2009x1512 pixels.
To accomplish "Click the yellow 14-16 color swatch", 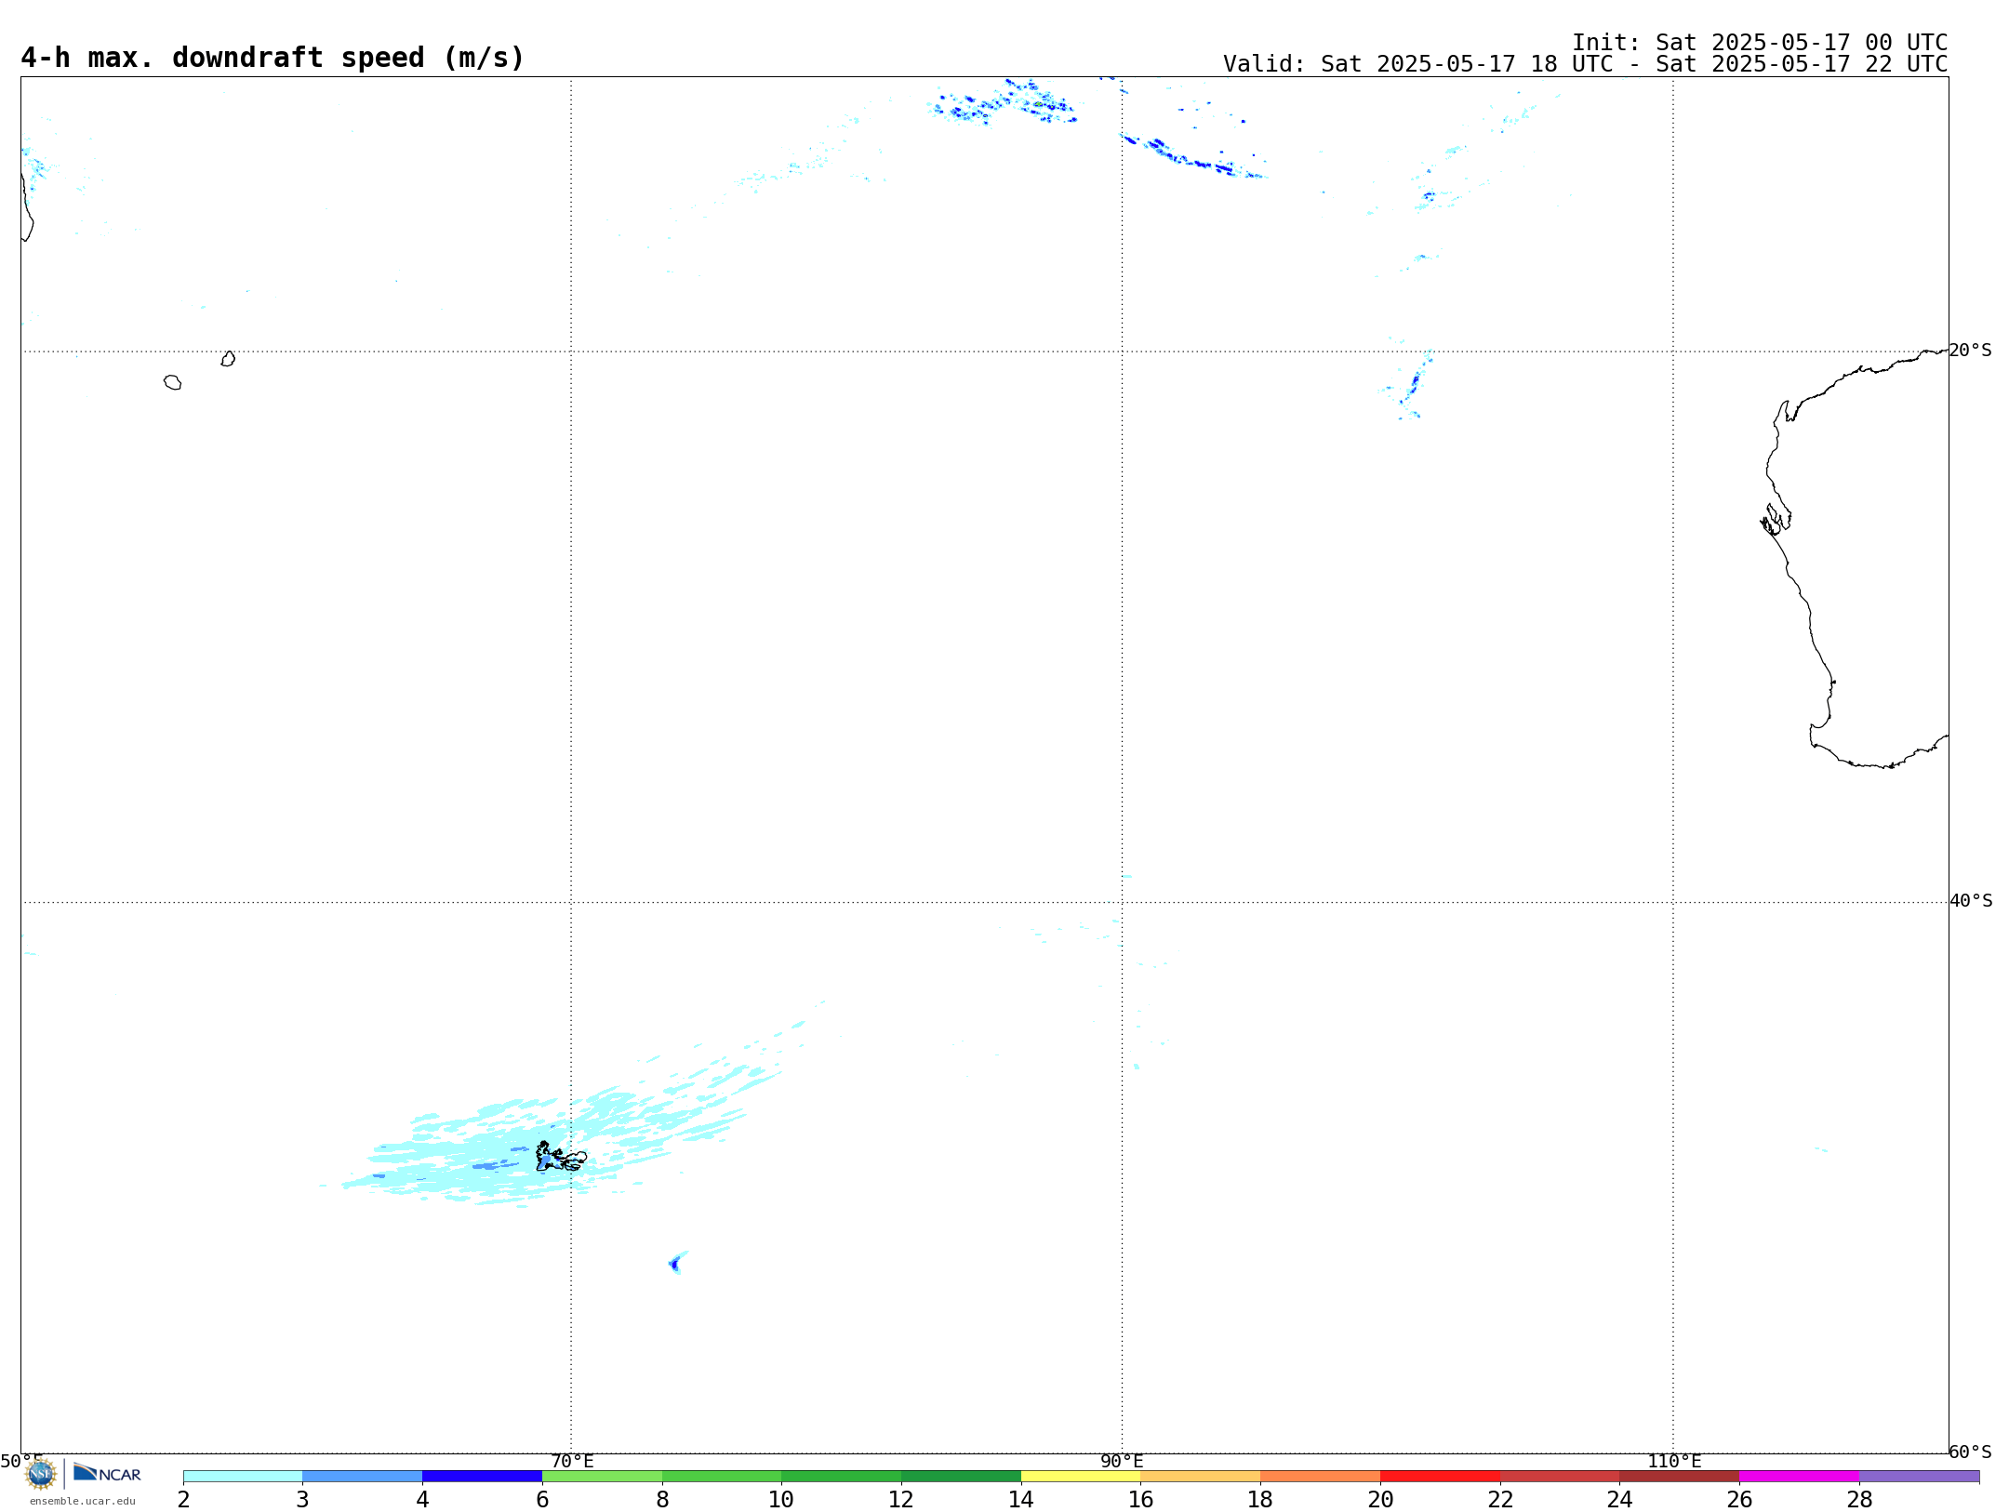I will pyautogui.click(x=1081, y=1476).
